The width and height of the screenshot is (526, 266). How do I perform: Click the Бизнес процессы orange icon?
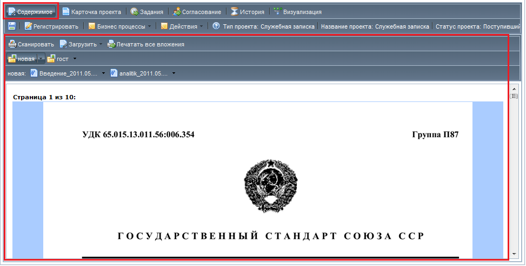click(91, 26)
